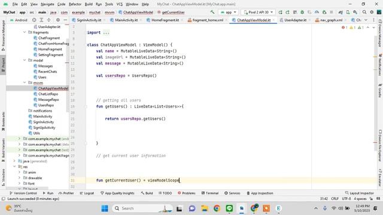Open project panel options gear

(x=58, y=20)
